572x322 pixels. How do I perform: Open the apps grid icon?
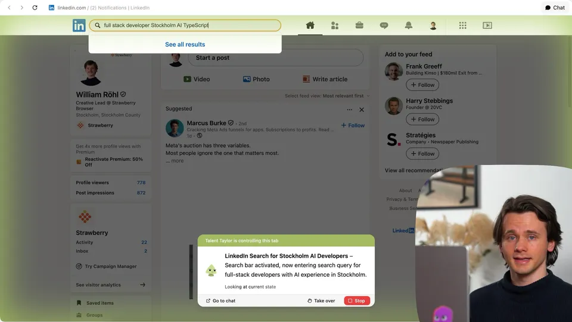click(x=462, y=26)
